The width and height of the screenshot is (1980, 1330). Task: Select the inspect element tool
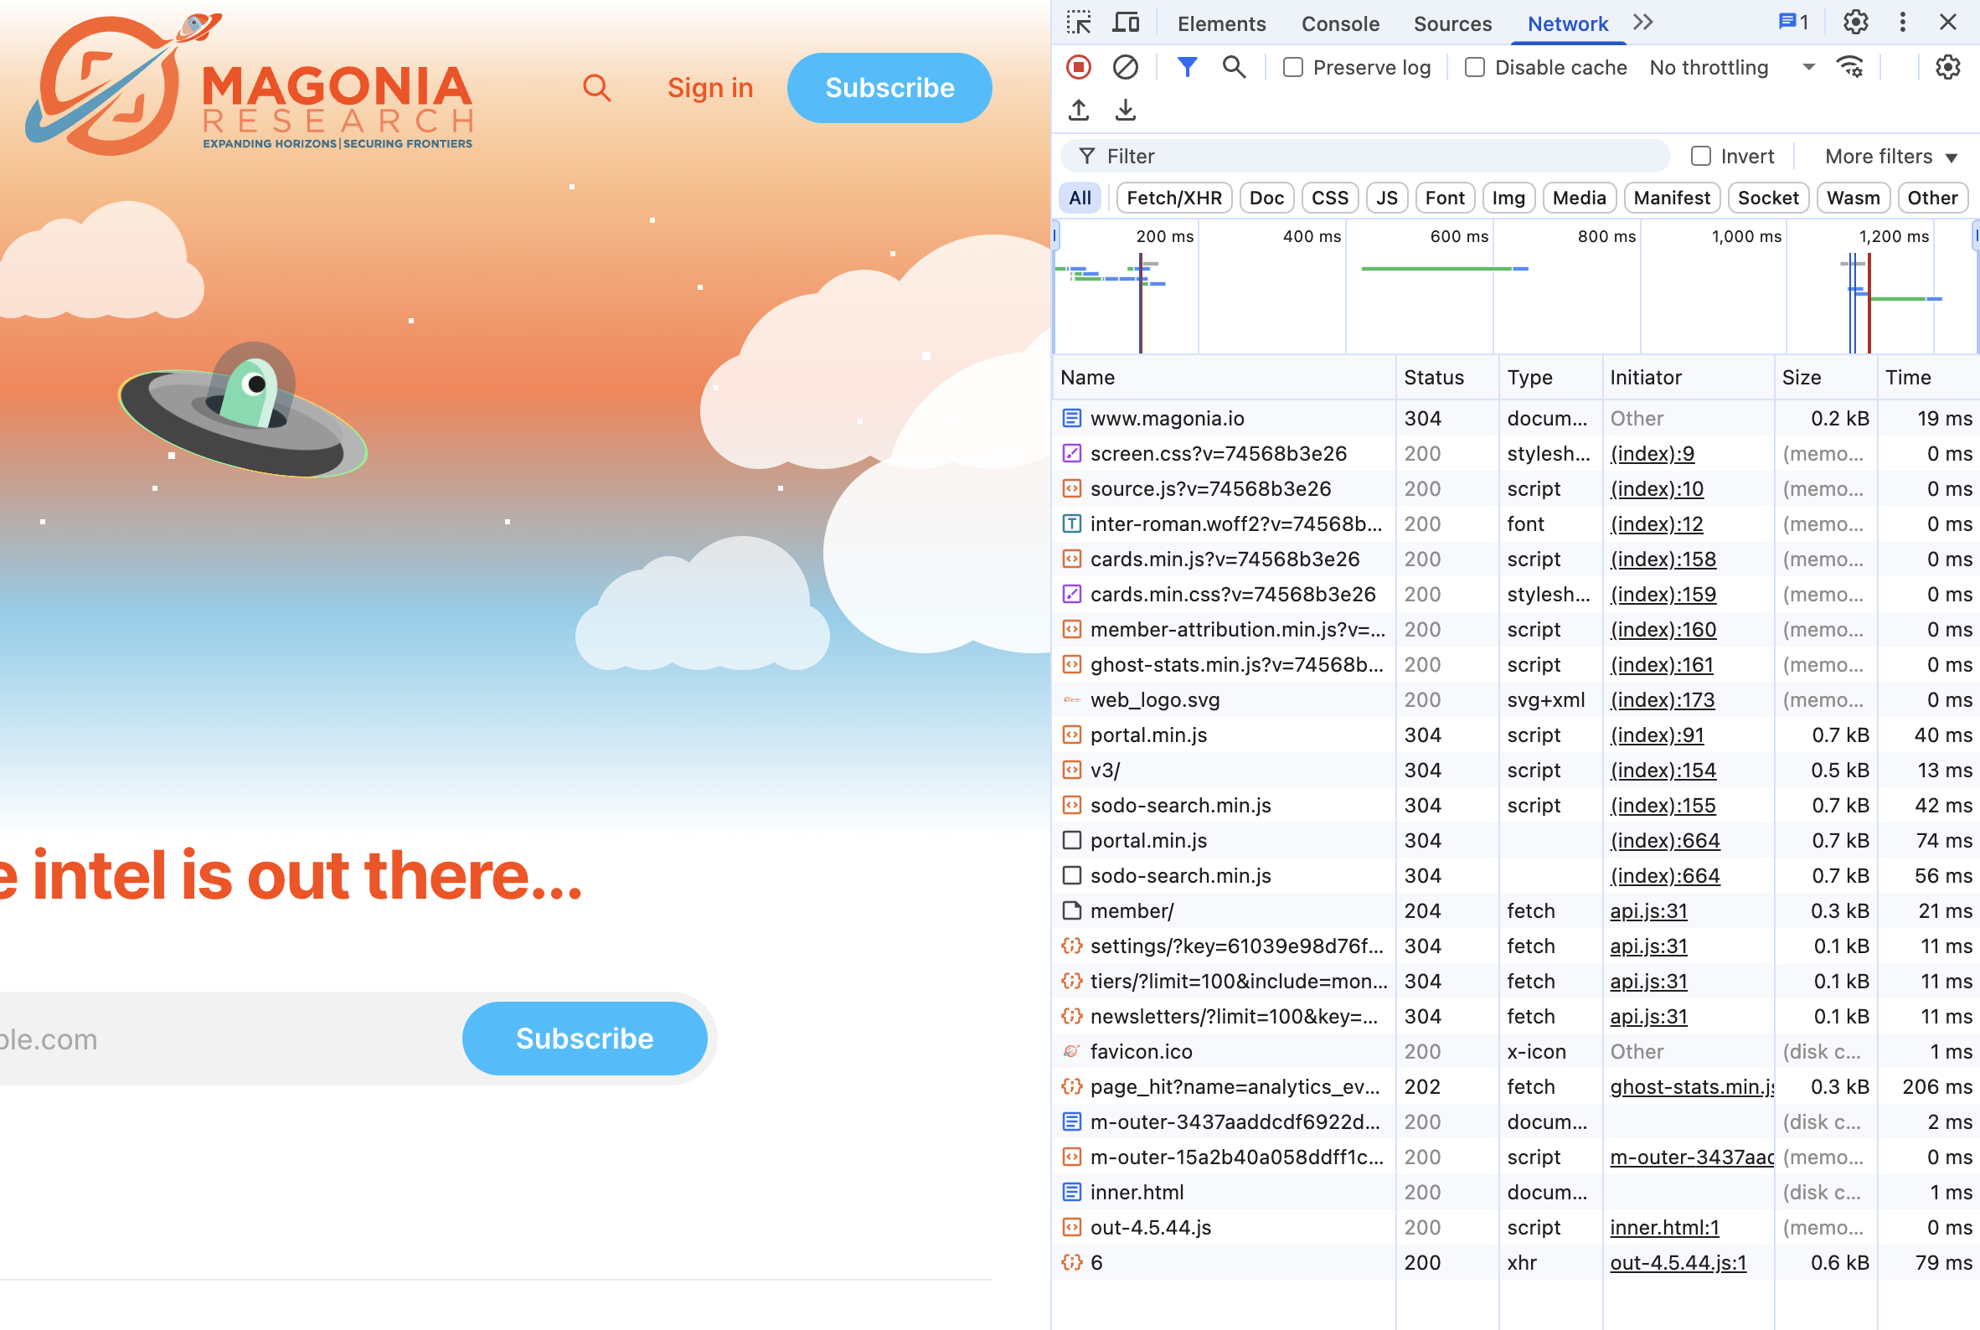pyautogui.click(x=1078, y=22)
